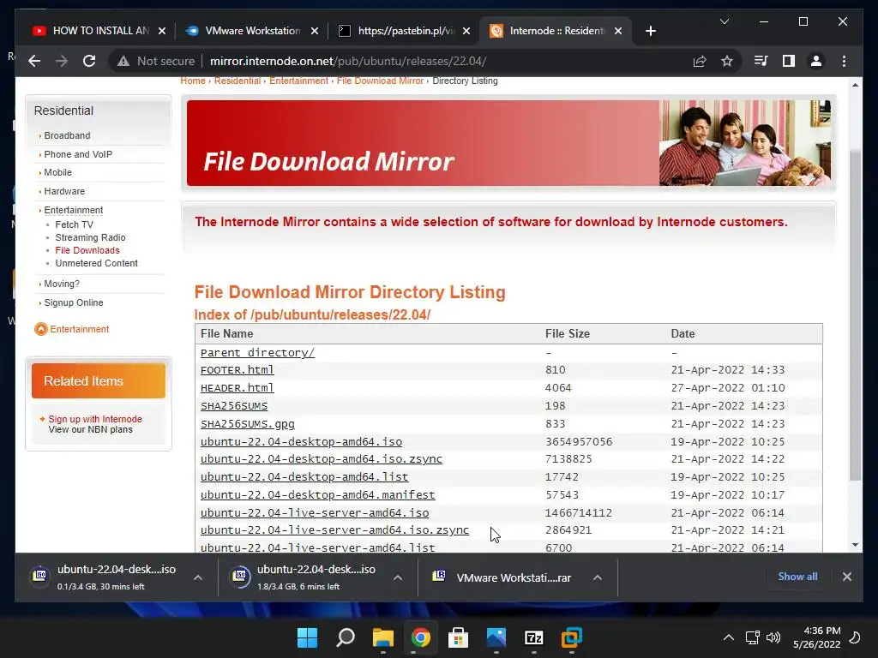Screen dimensions: 878x658
Task: Click the page vertical scrollbar thumb
Action: click(855, 315)
